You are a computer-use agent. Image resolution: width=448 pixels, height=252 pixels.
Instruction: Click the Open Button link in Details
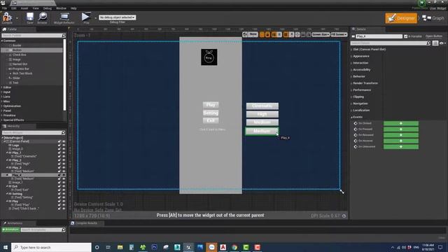[x=433, y=36]
